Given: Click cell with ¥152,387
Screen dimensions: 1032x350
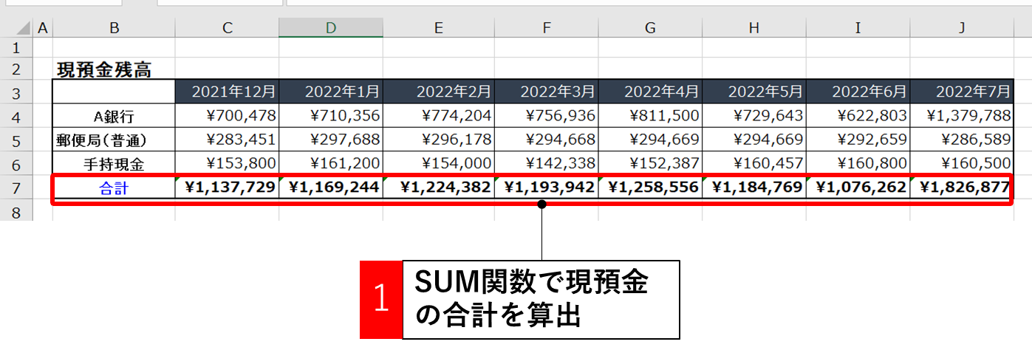Looking at the screenshot, I should coord(650,163).
